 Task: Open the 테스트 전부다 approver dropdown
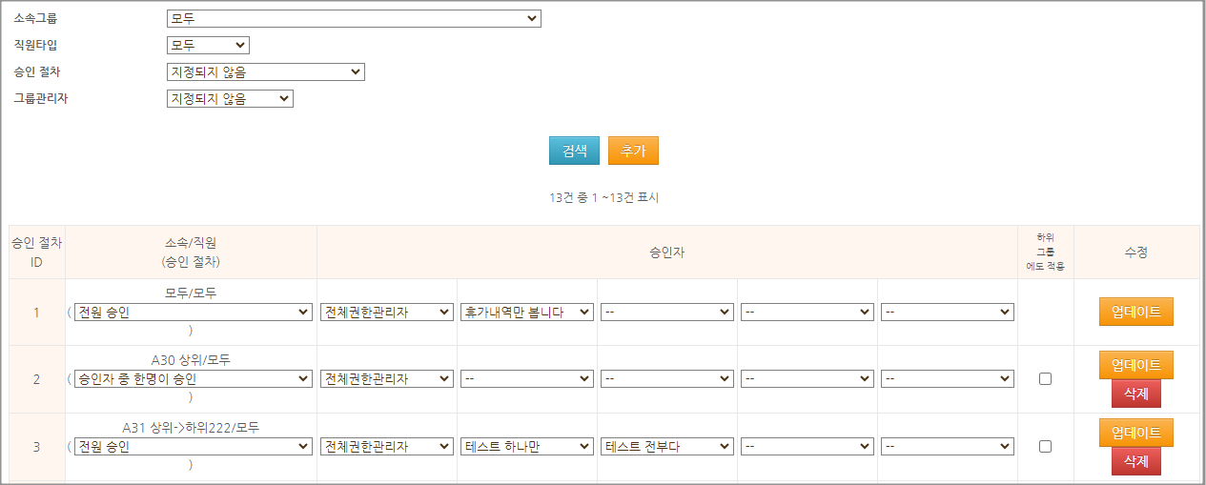[666, 446]
